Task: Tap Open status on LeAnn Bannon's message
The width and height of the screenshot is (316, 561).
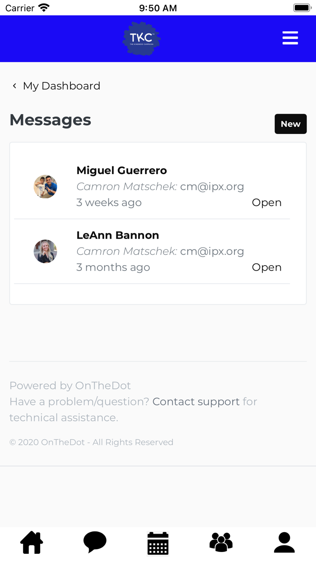Action: tap(266, 267)
